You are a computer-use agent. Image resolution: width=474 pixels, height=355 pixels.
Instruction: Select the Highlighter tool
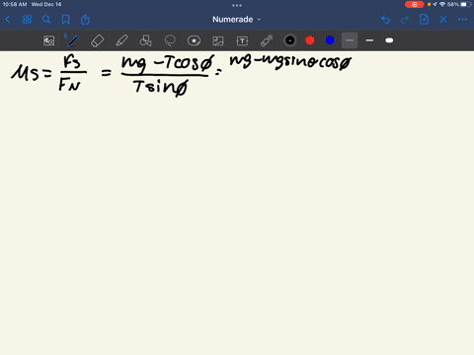[121, 40]
